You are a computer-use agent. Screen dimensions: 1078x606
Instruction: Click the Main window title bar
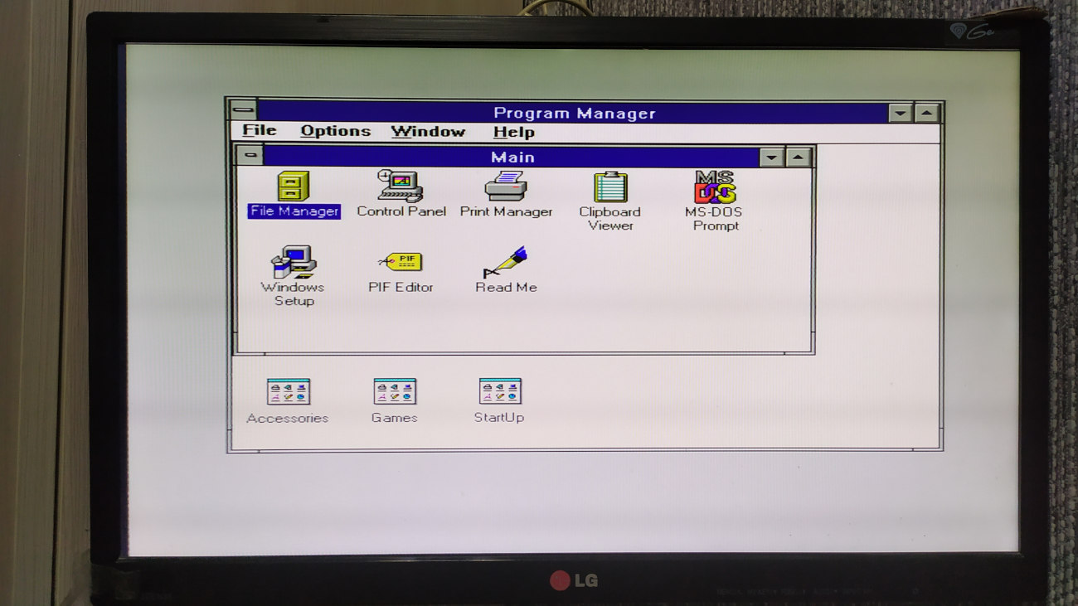pyautogui.click(x=512, y=157)
